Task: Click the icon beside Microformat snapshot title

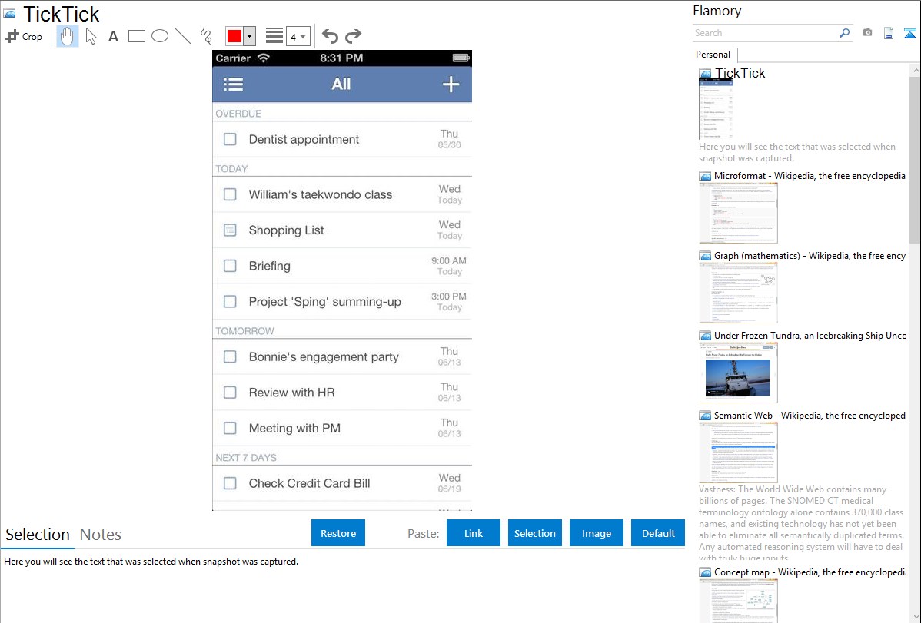Action: click(705, 176)
